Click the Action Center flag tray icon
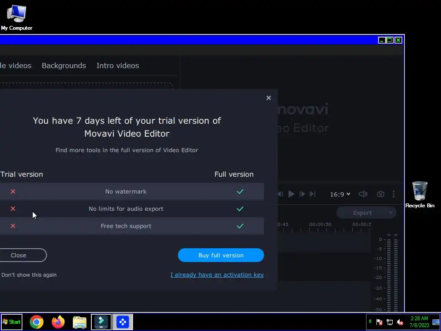This screenshot has height=331, width=441. tap(379, 322)
